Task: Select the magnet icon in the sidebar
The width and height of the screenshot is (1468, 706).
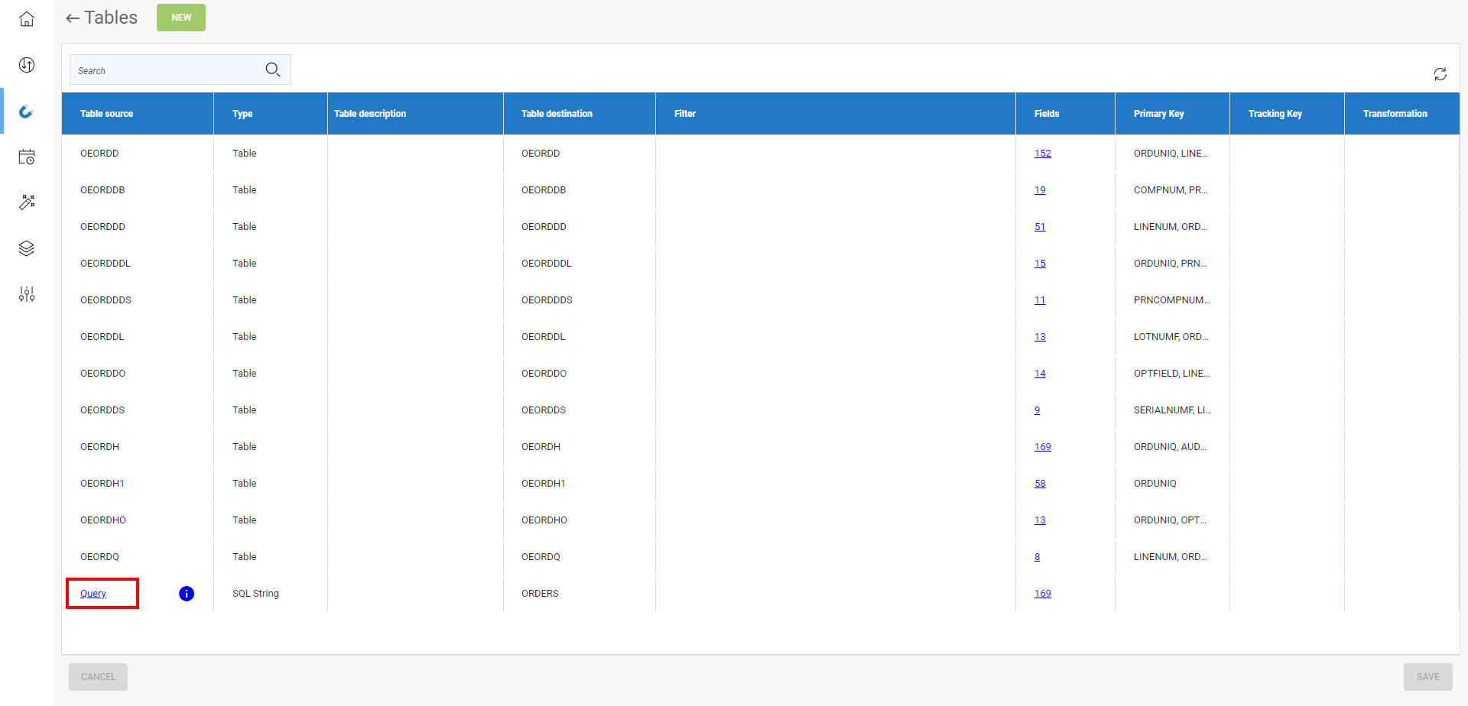Action: point(27,112)
